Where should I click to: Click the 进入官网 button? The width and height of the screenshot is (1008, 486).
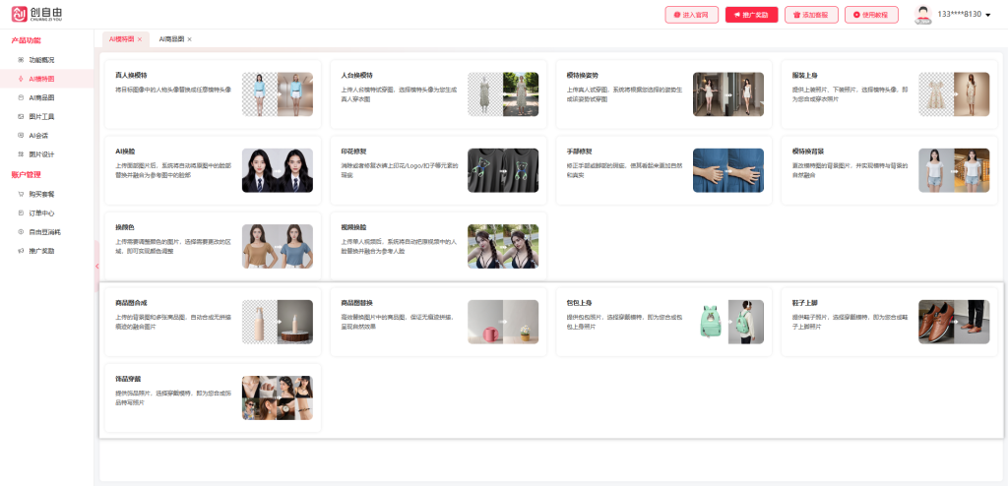[x=692, y=15]
